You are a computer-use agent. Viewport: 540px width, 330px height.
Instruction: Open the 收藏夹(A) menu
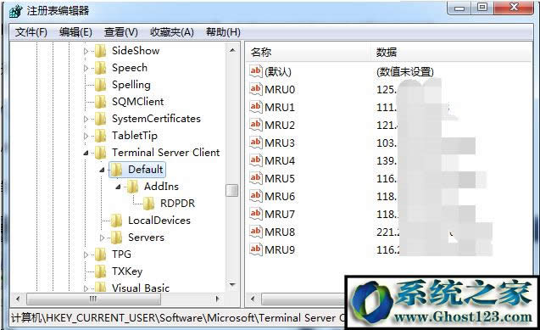[172, 32]
